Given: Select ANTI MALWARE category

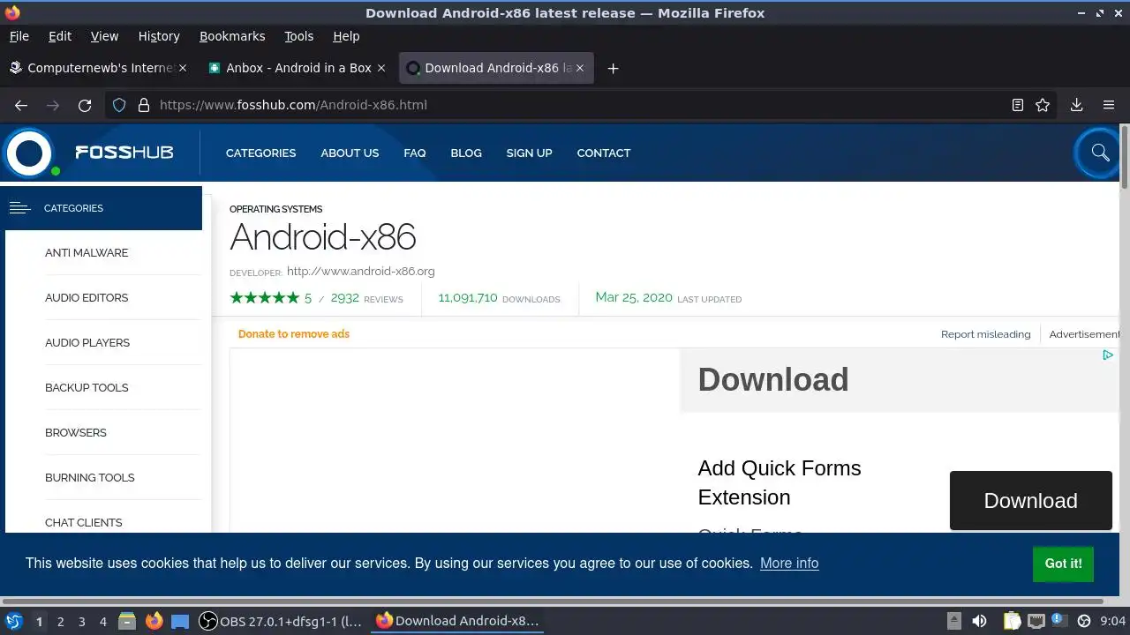Looking at the screenshot, I should point(87,252).
